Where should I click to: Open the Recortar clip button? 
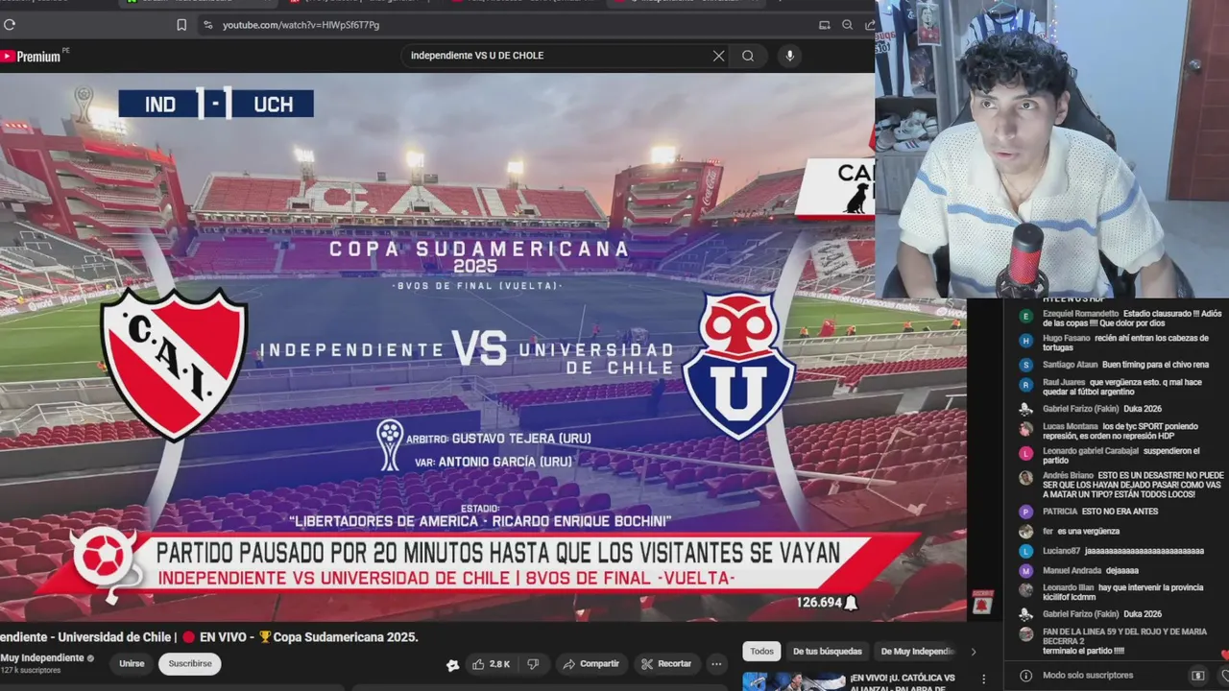[x=666, y=664]
